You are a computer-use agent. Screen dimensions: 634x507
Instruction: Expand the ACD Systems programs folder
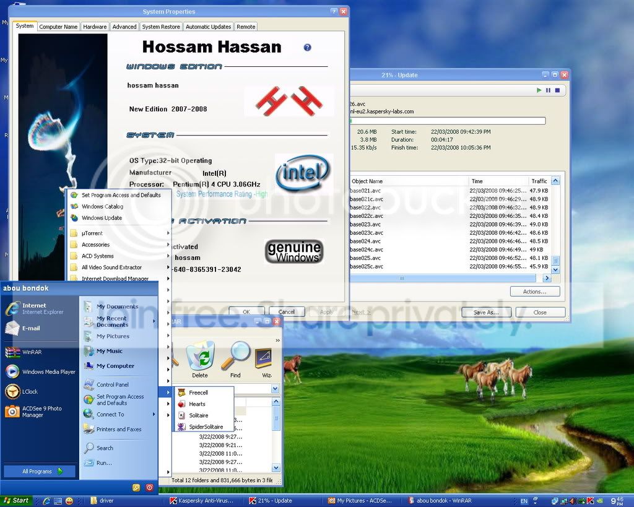[119, 256]
